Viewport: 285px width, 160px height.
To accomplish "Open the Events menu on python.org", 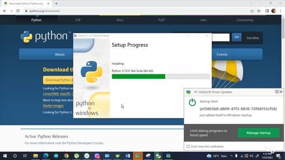I will pos(222,54).
